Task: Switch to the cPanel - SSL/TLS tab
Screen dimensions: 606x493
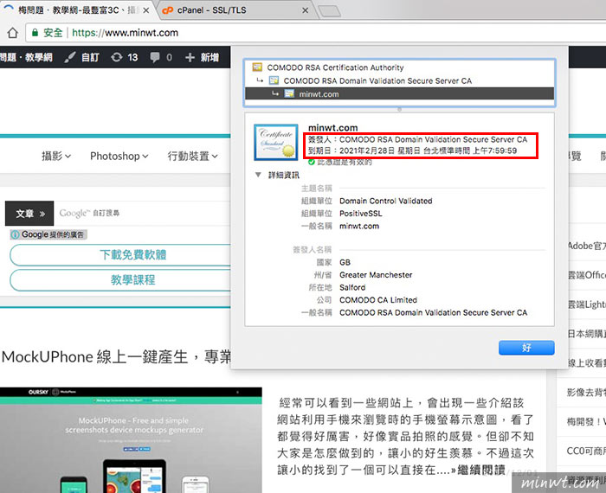Action: [x=235, y=10]
